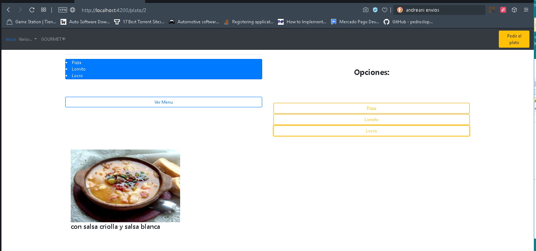Bookmark page with the heart icon
Screen dimensions: 536x251
pos(385,10)
